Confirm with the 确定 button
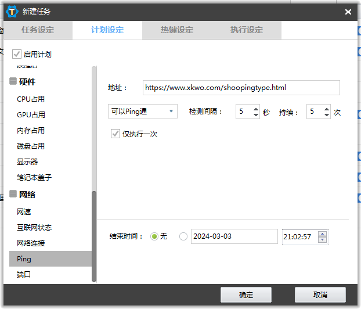Viewport: 361px width, 309px height. [246, 294]
